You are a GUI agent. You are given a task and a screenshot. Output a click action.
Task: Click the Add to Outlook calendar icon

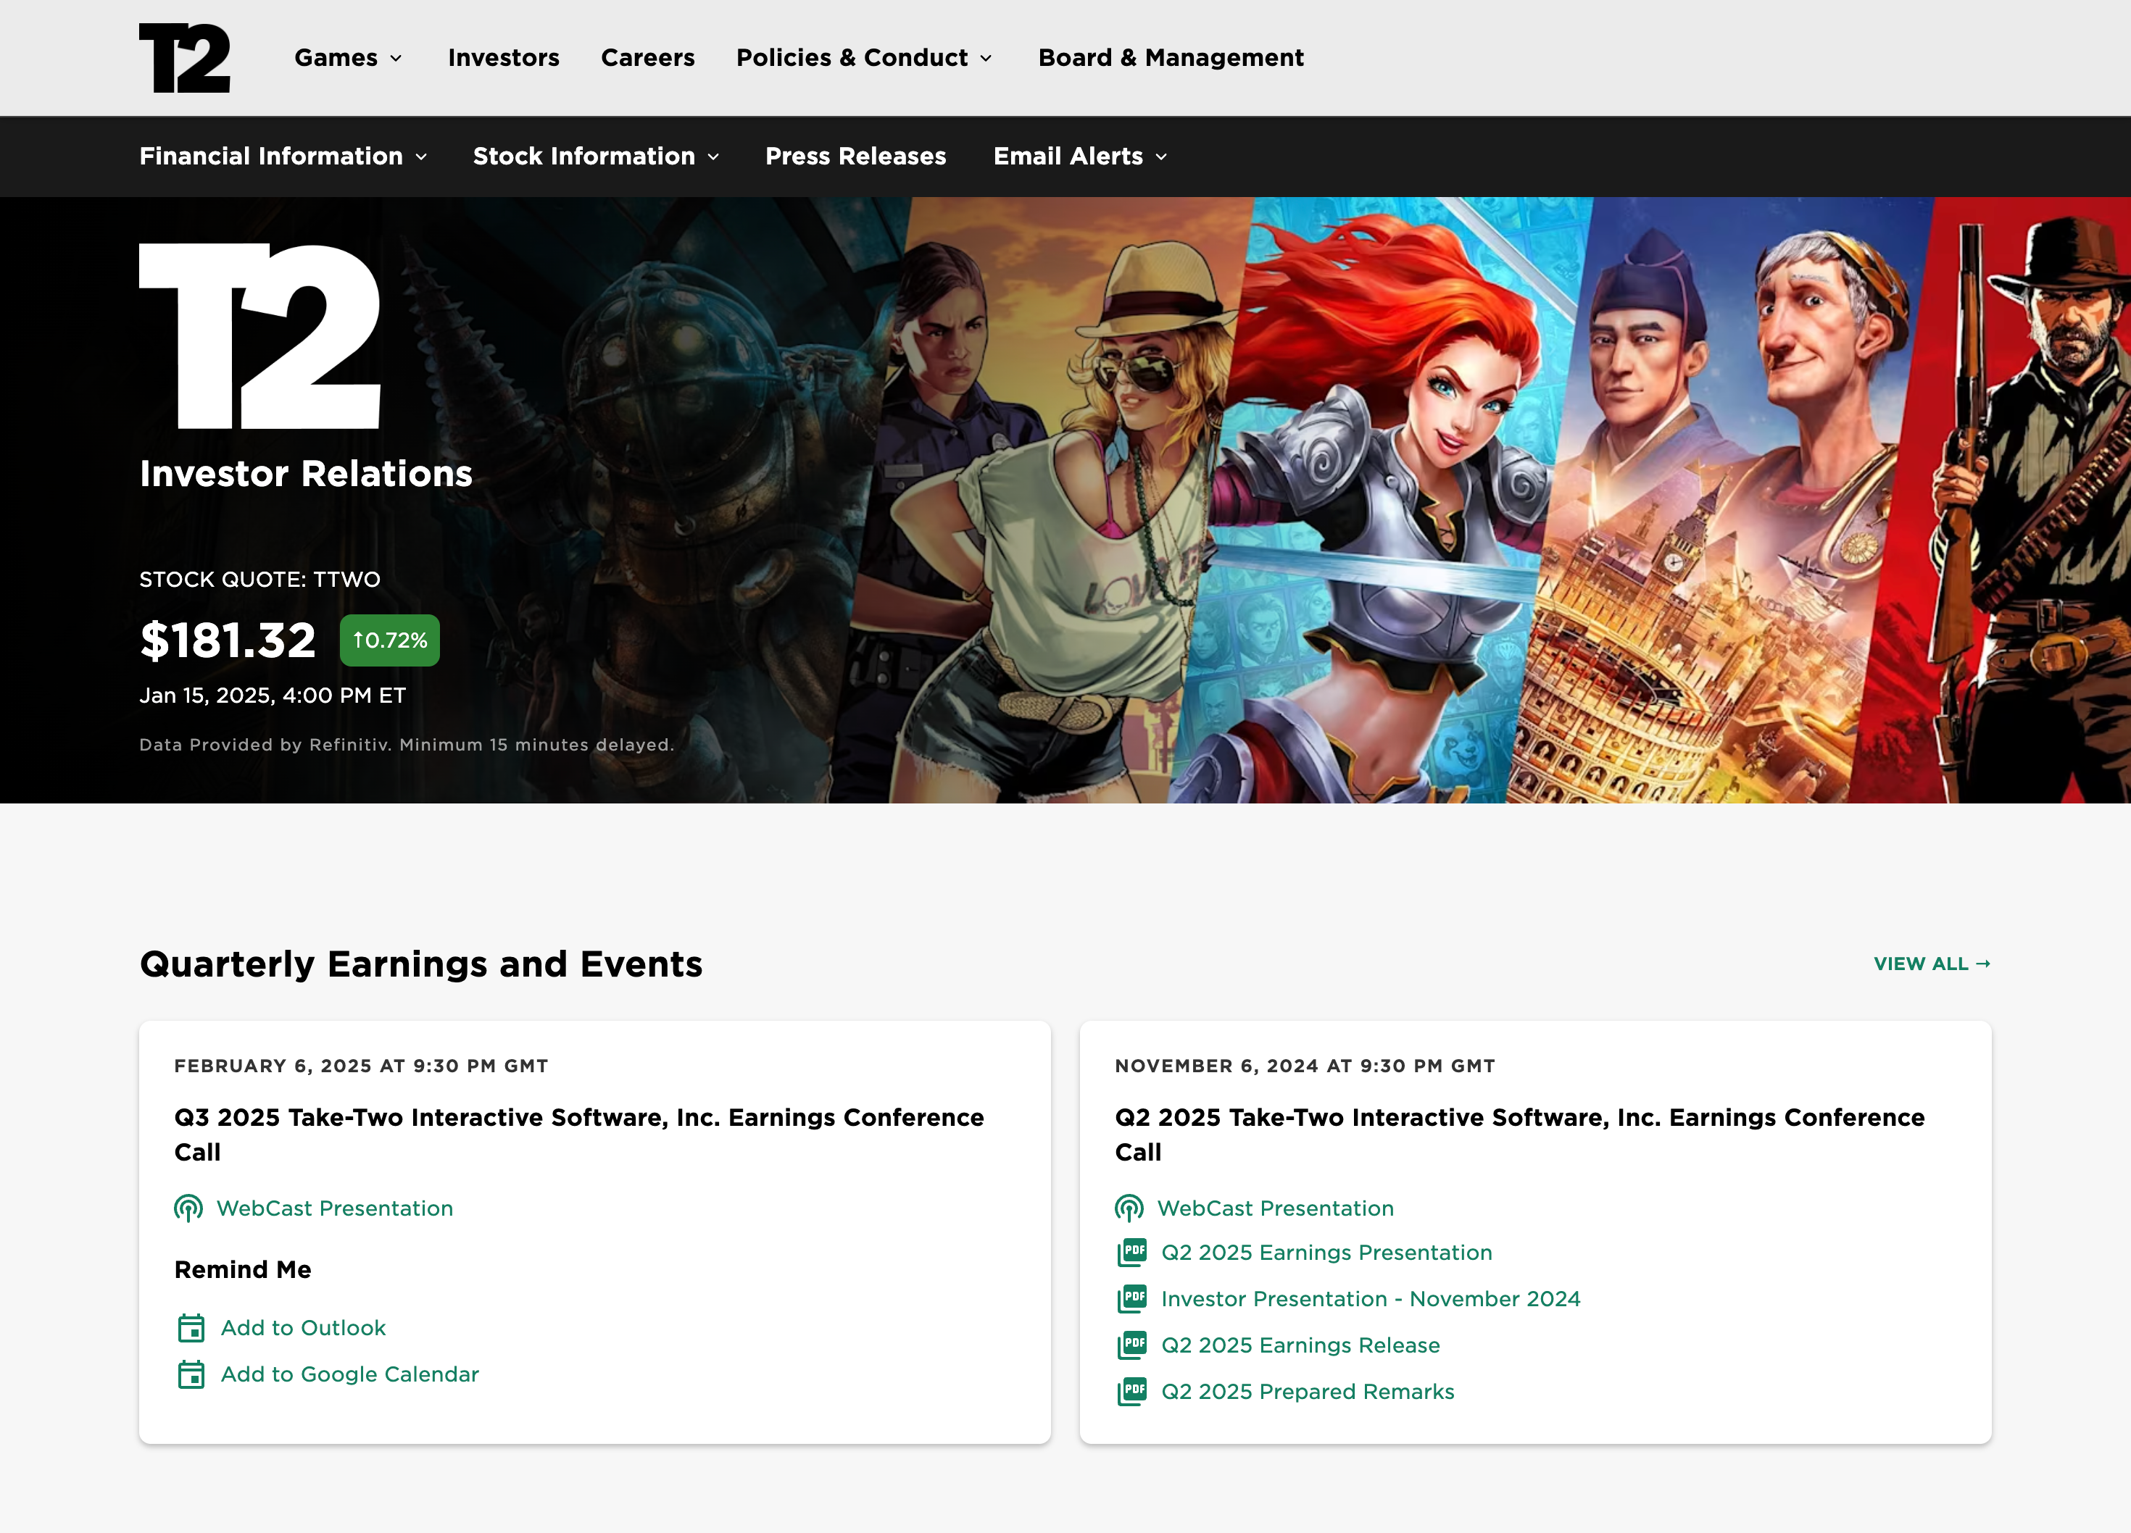pos(191,1328)
